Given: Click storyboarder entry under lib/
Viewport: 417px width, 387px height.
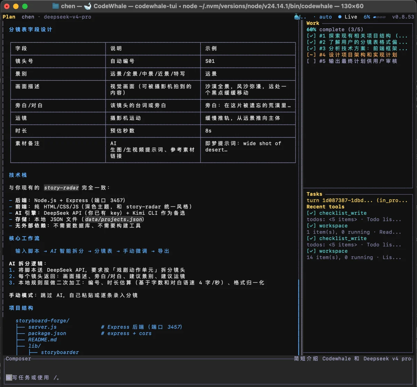Looking at the screenshot, I should click(x=60, y=352).
